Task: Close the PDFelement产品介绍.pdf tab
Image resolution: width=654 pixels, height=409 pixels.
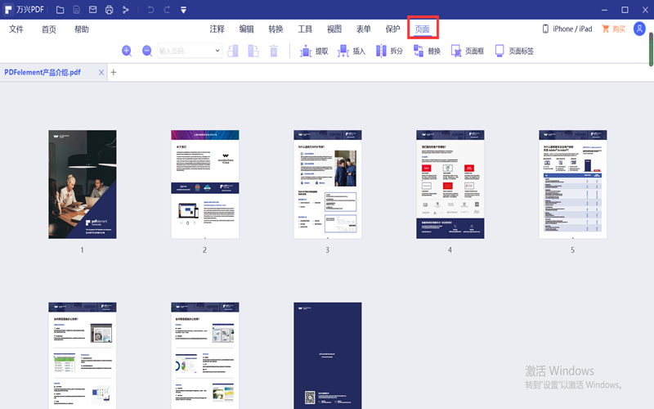Action: 101,72
